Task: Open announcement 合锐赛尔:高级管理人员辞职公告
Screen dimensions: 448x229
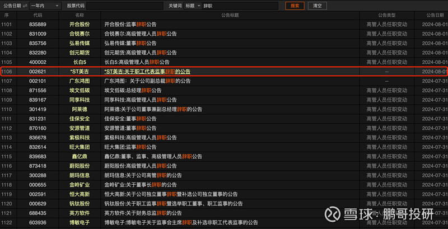Action: [x=141, y=34]
